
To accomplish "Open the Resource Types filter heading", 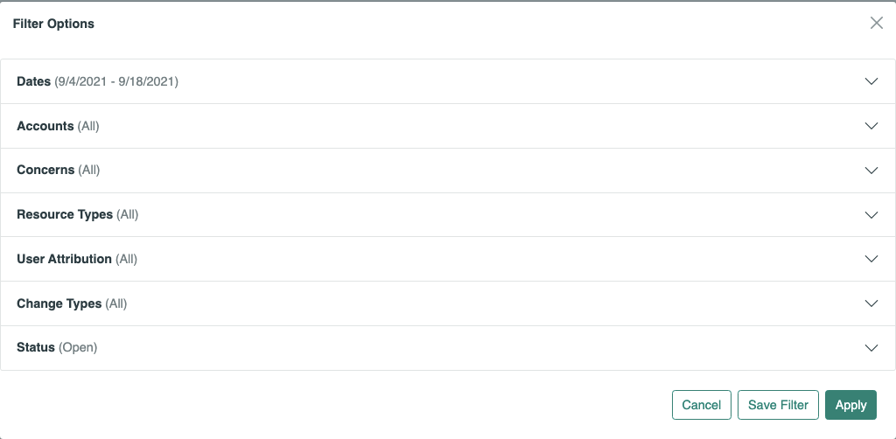I will tap(65, 215).
